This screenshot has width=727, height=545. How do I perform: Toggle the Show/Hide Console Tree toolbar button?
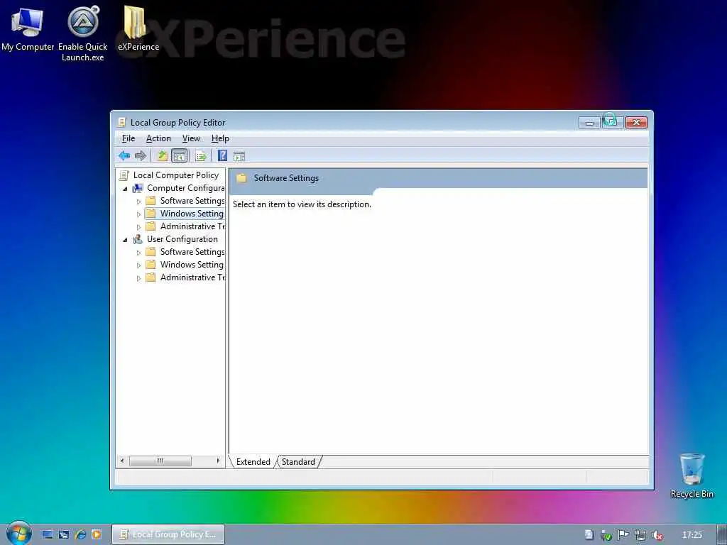pos(180,155)
